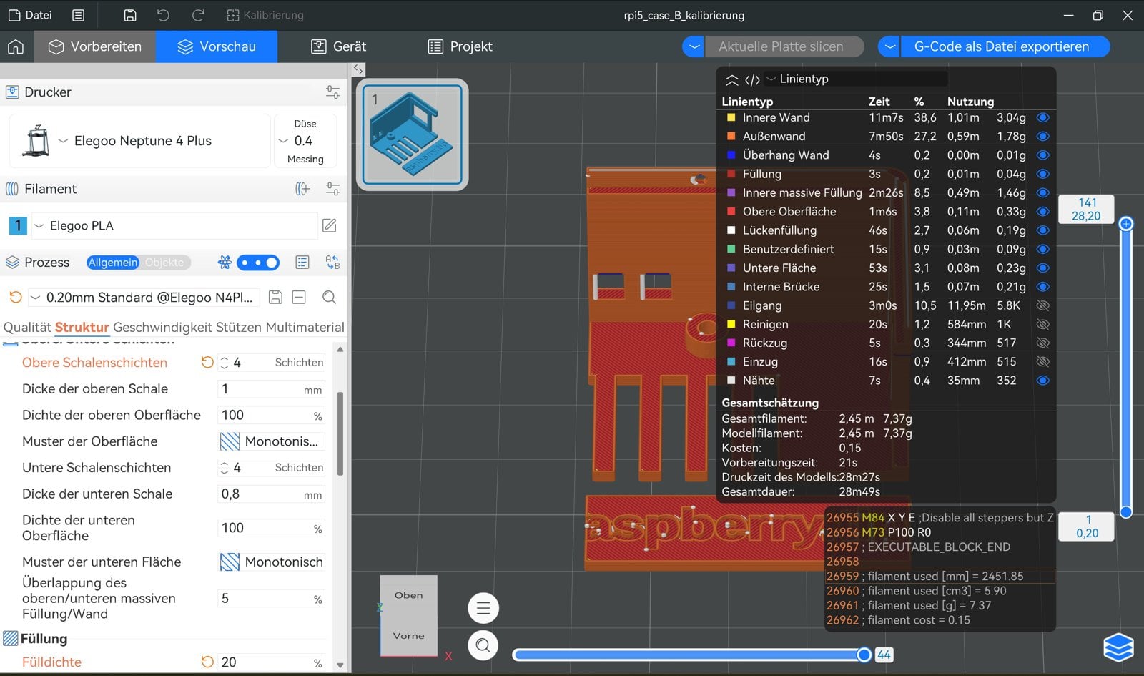The width and height of the screenshot is (1144, 676).
Task: Click the vertical layer slider bottom handle
Action: coord(1126,511)
